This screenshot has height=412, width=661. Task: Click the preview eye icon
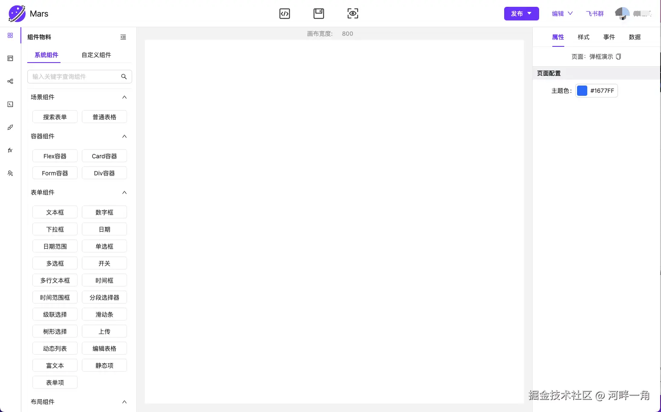[353, 14]
